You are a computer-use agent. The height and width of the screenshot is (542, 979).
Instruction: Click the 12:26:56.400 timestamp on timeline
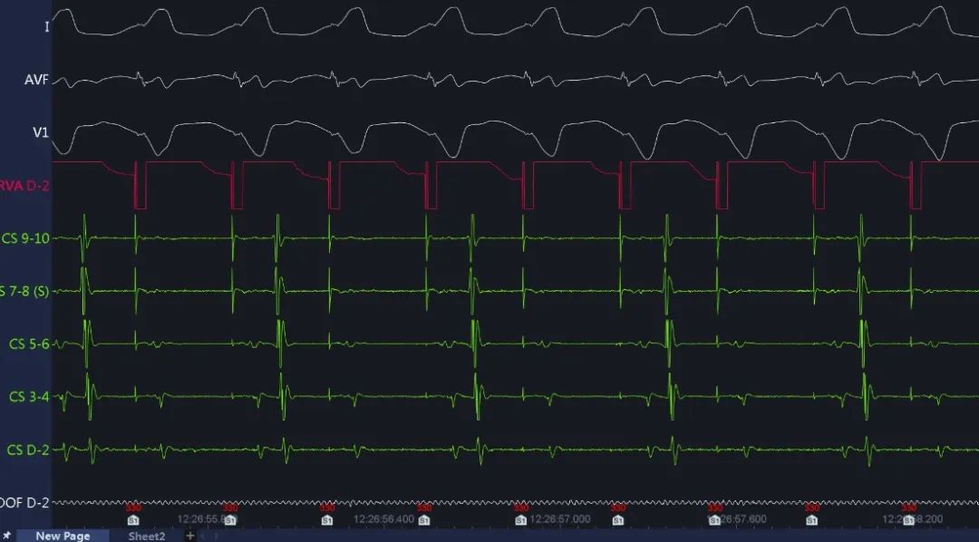[x=383, y=519]
